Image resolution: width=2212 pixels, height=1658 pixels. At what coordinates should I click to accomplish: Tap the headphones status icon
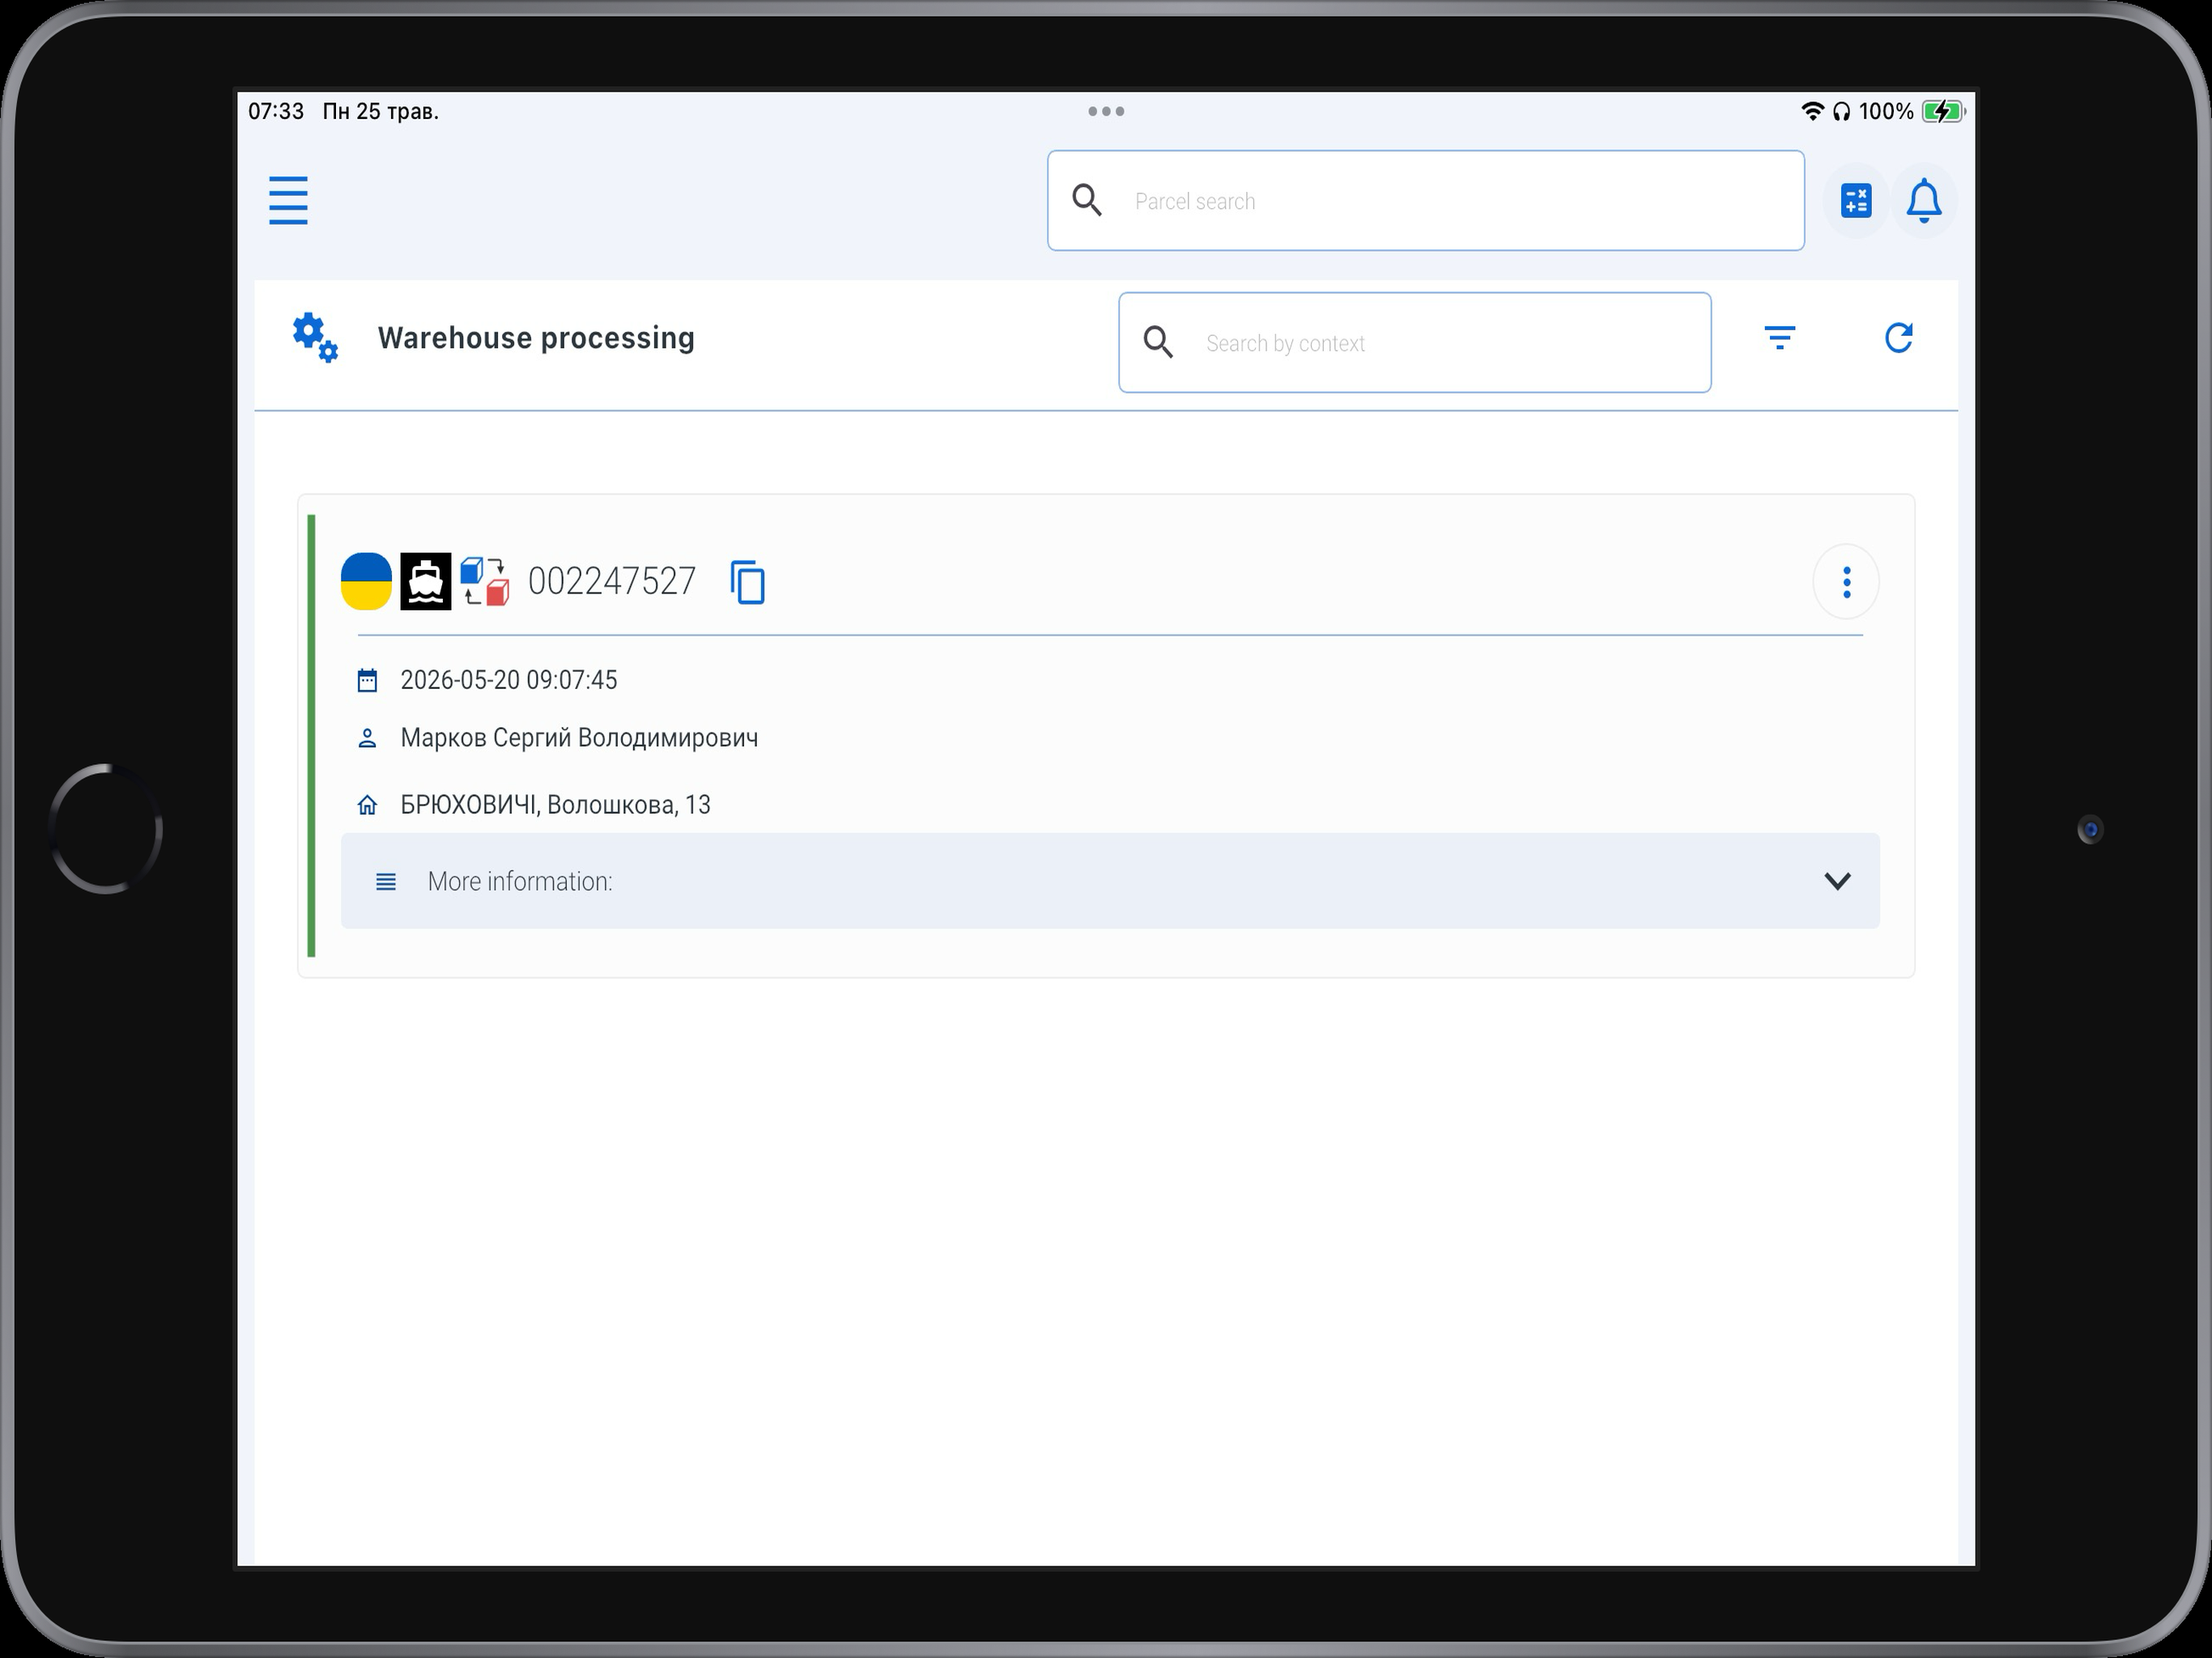[x=1841, y=111]
